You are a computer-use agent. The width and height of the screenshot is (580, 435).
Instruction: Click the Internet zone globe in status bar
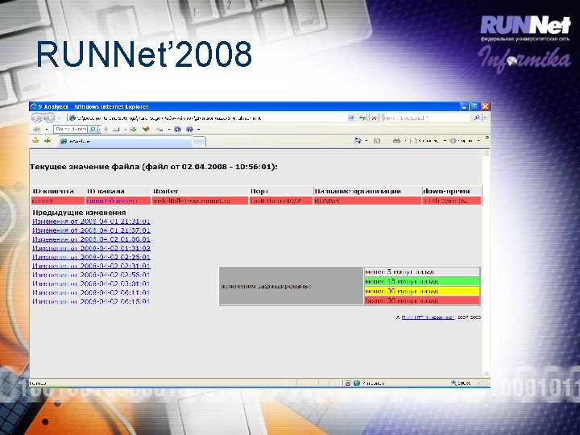coord(357,383)
